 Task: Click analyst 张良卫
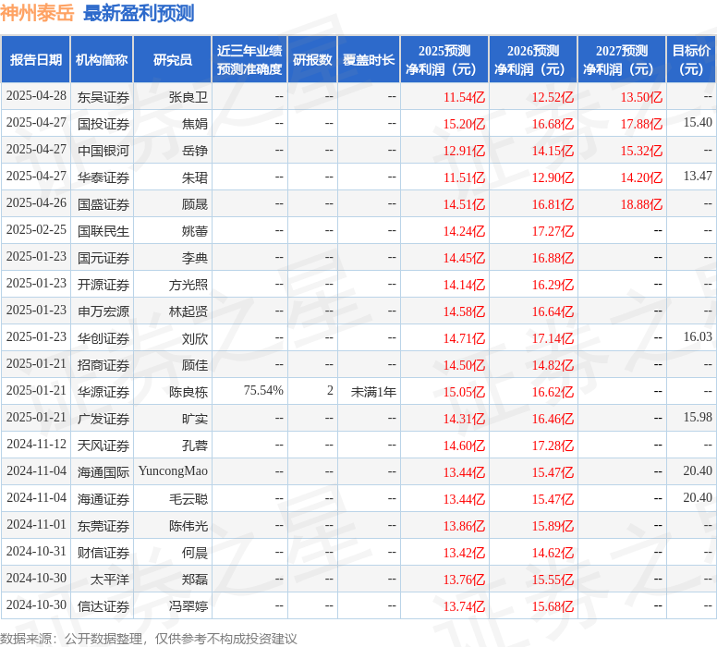[x=188, y=97]
